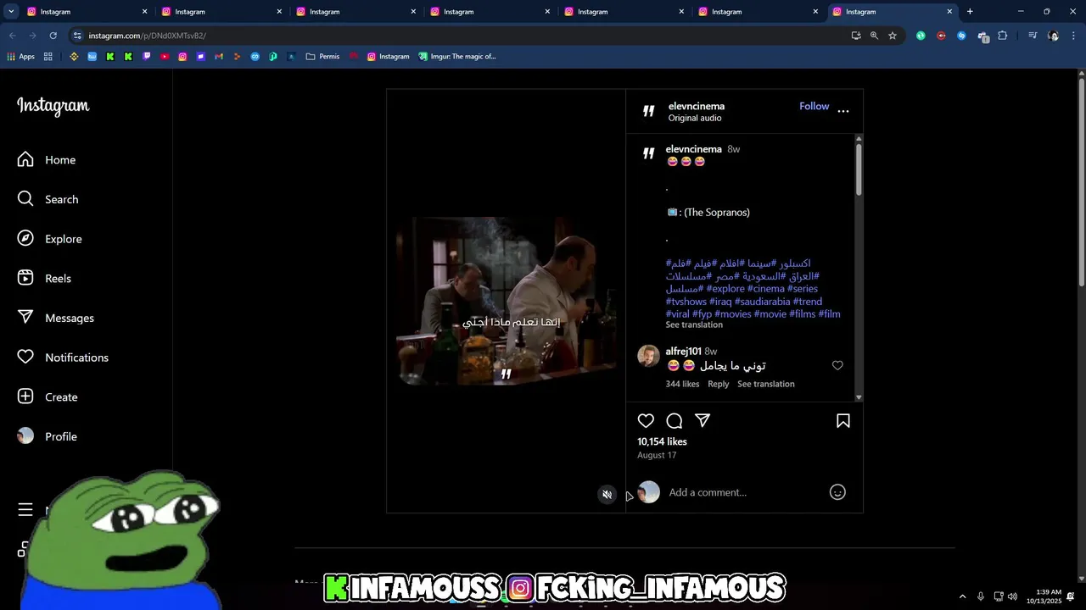
Task: Open Reels from the sidebar
Action: click(44, 278)
